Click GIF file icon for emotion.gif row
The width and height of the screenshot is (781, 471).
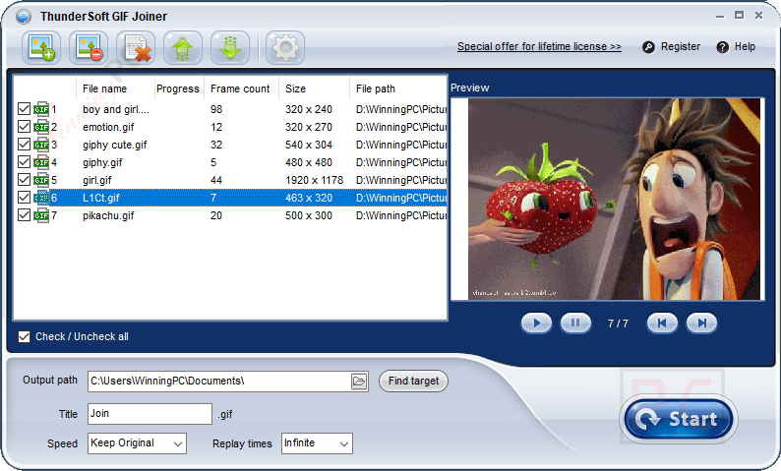point(41,127)
